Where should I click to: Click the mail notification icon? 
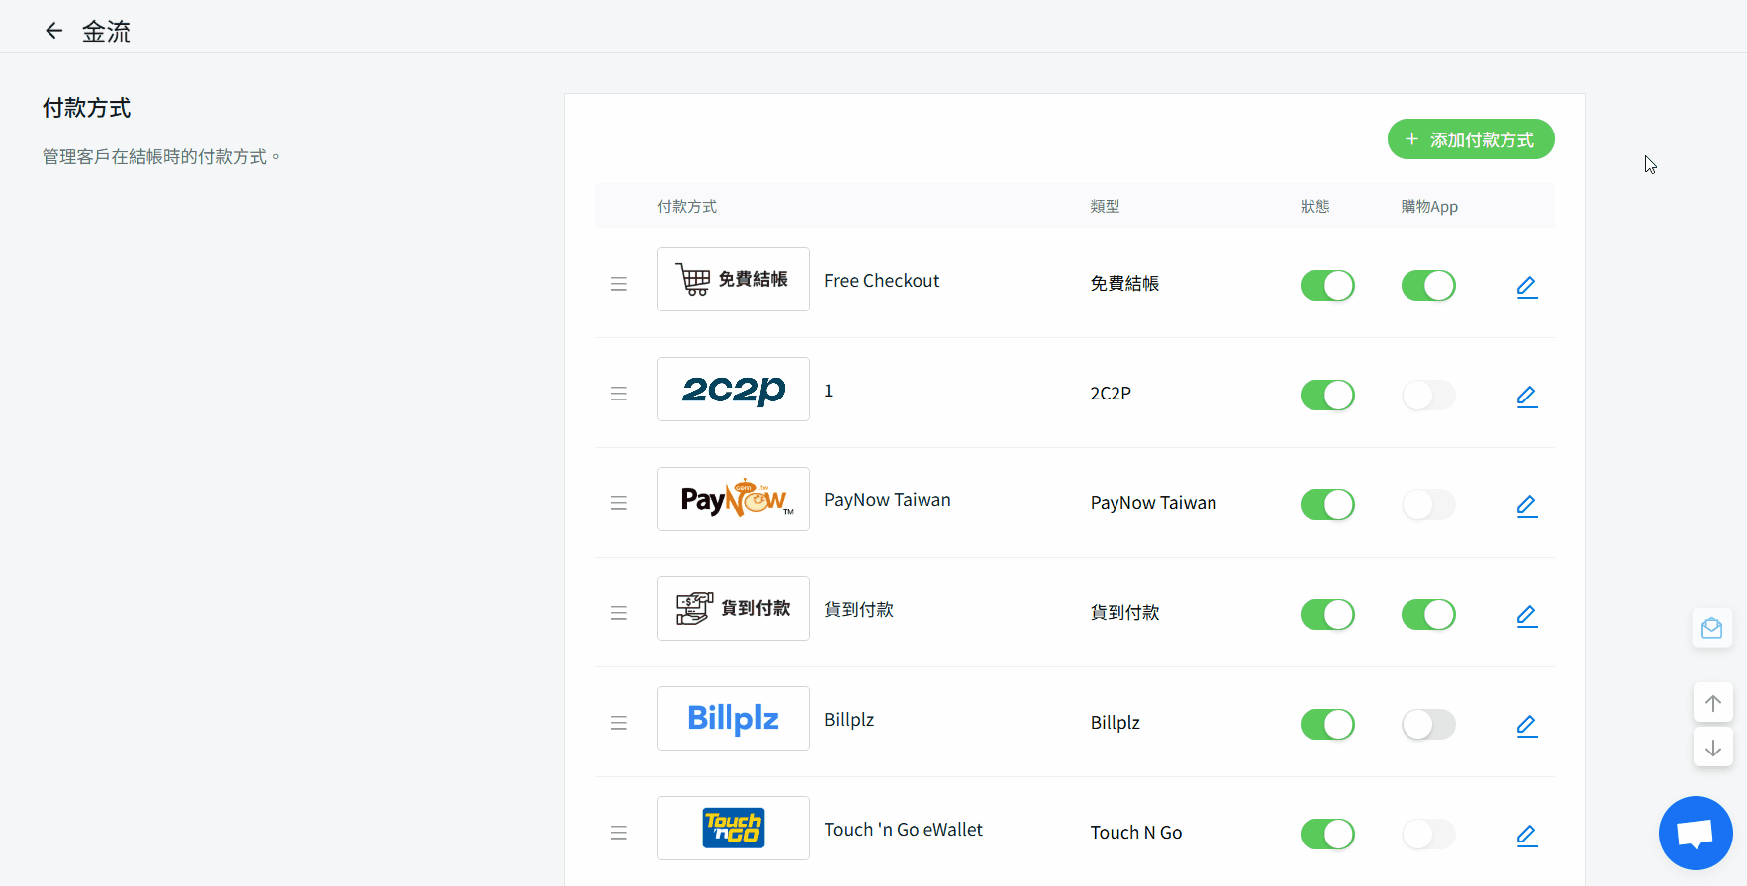1711,628
